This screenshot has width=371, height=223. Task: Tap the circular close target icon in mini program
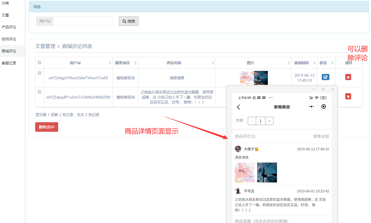(323, 107)
